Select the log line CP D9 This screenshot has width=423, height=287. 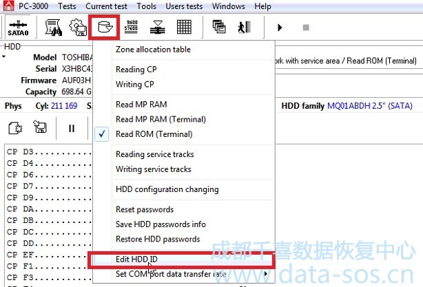tap(50, 198)
